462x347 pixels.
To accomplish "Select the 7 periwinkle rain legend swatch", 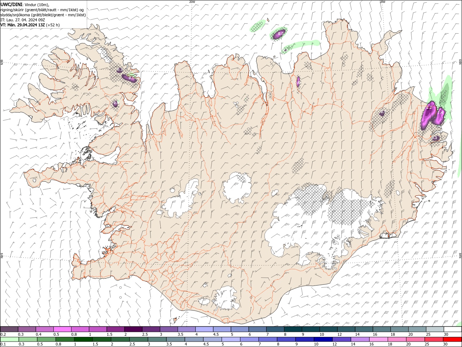I will [x=267, y=339].
